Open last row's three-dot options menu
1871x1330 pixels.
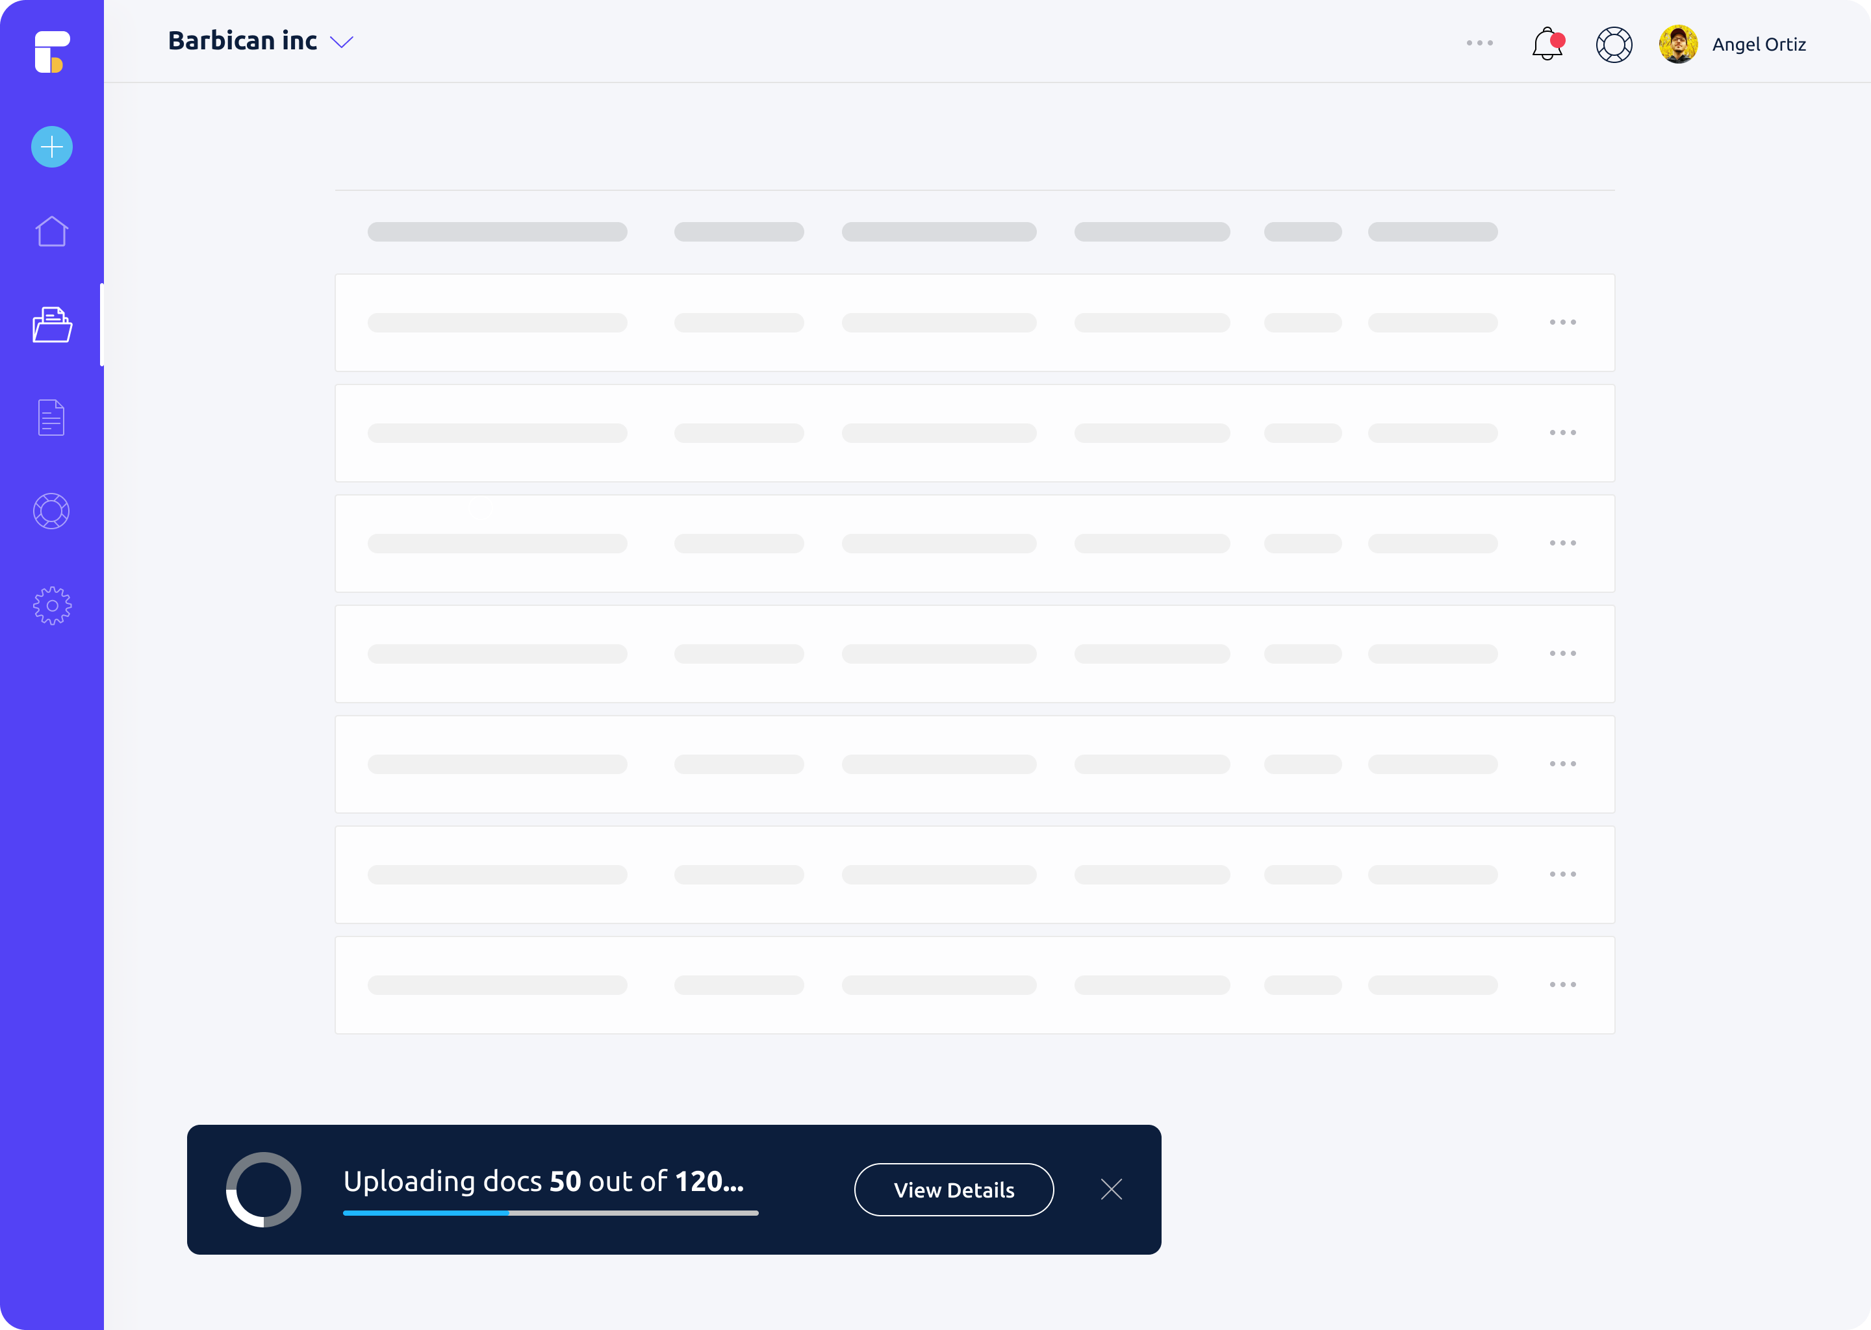1562,985
